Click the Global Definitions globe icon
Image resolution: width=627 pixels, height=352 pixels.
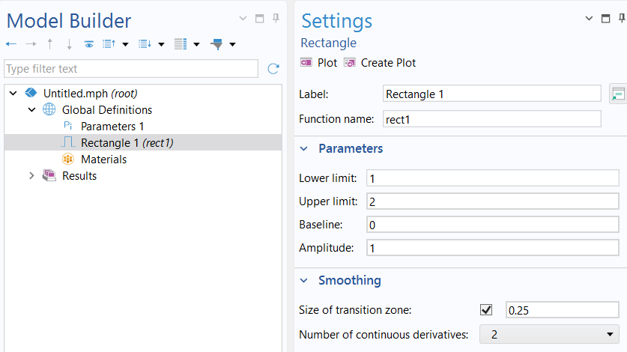(x=49, y=109)
